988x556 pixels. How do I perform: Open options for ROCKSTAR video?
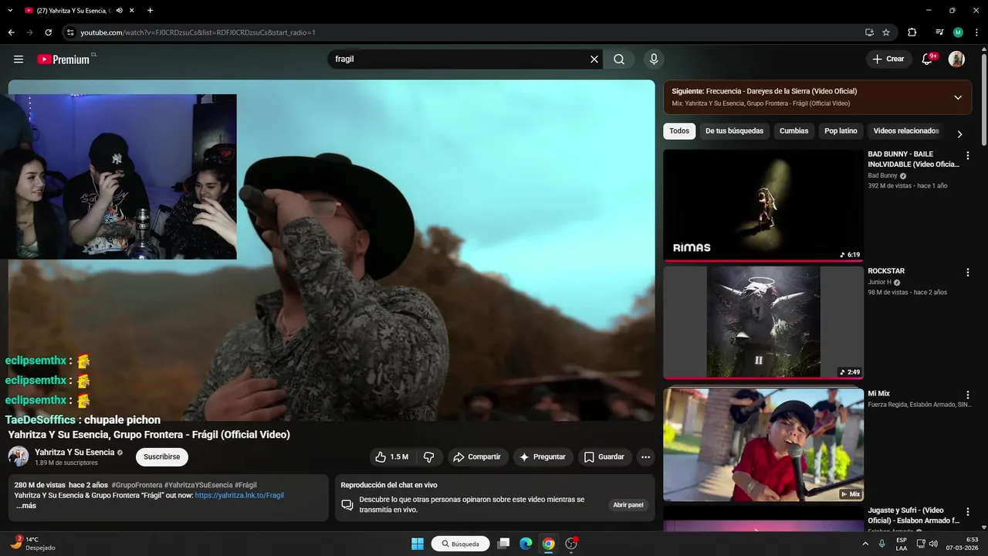[968, 273]
